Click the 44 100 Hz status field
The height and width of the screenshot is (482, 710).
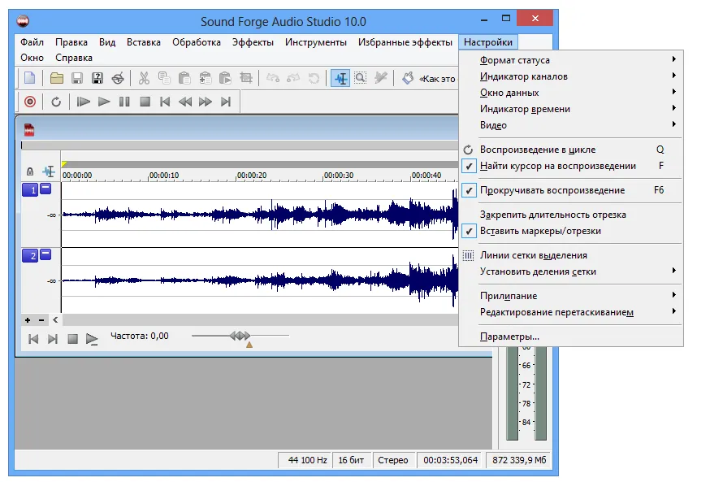[305, 460]
